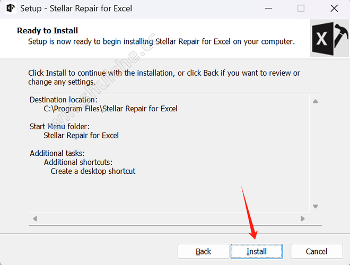Screen dimensions: 350x265
Task: Click the 'Destination location:' label
Action: click(x=64, y=100)
